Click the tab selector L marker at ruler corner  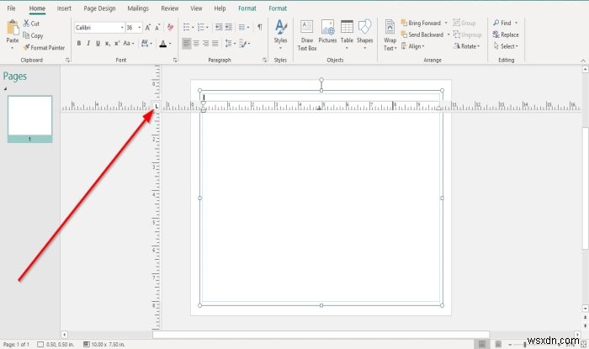pos(157,106)
